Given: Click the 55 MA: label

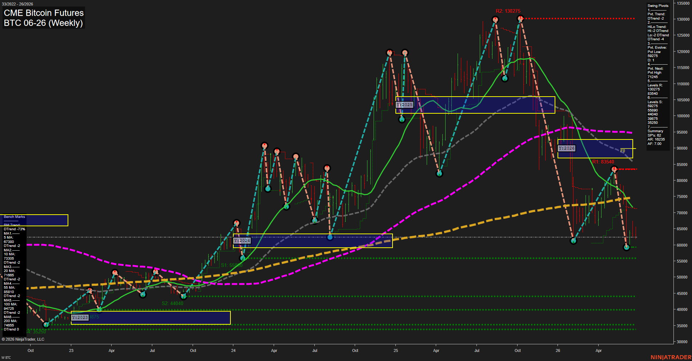Looking at the screenshot, I should click(x=9, y=288).
